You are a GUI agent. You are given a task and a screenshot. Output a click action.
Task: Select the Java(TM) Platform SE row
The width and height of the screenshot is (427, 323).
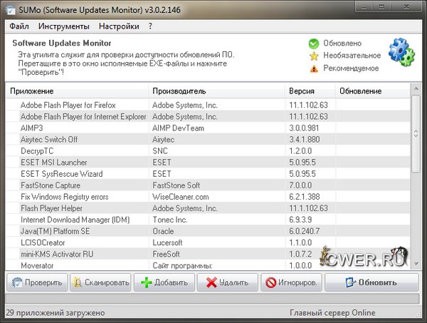tap(208, 231)
